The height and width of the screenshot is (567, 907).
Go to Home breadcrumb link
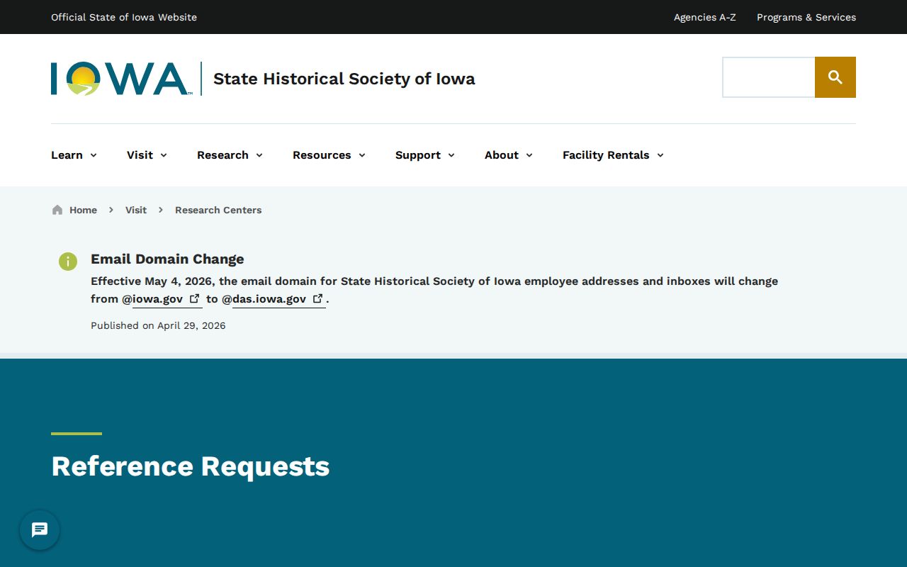pos(83,210)
